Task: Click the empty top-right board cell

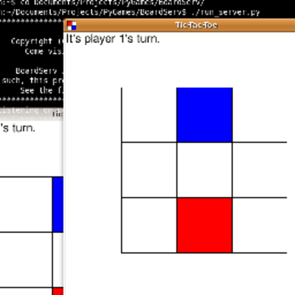Action: 260,115
